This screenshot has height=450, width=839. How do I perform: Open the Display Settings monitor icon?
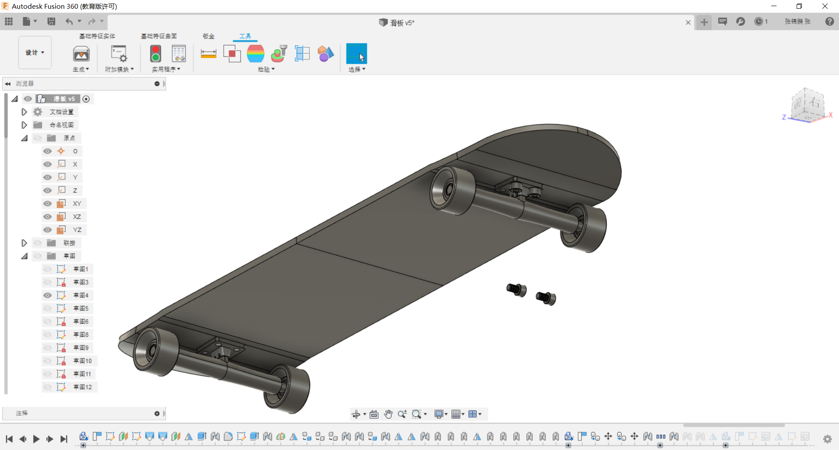[439, 414]
